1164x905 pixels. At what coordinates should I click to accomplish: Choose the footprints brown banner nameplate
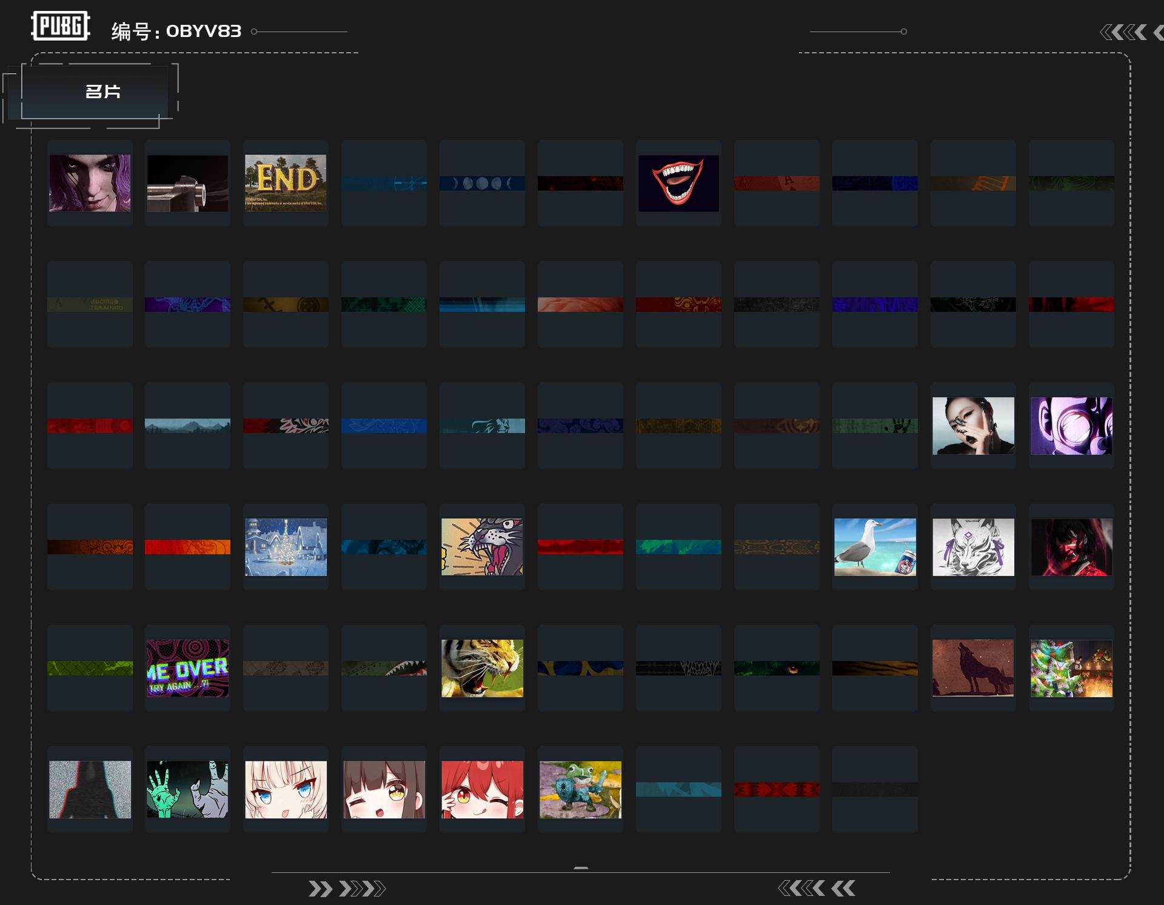point(286,668)
